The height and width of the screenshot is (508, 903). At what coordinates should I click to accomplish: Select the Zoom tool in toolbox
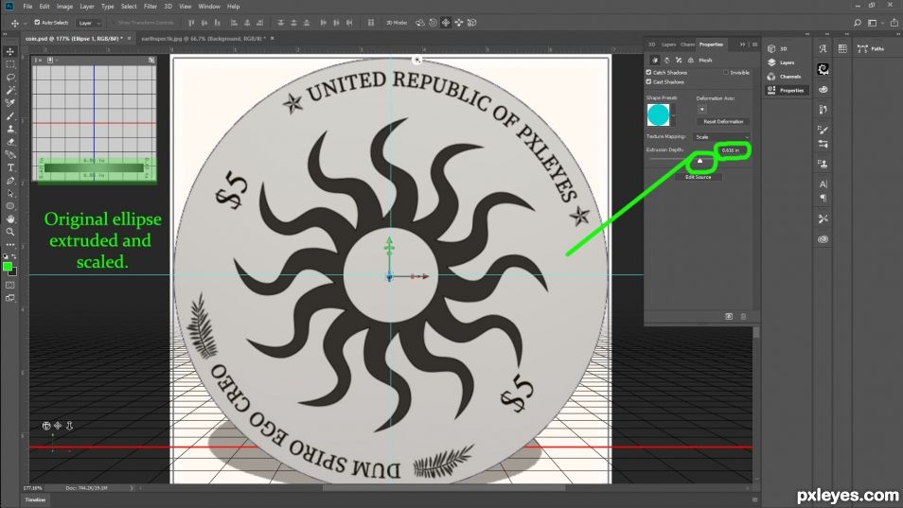(x=10, y=231)
